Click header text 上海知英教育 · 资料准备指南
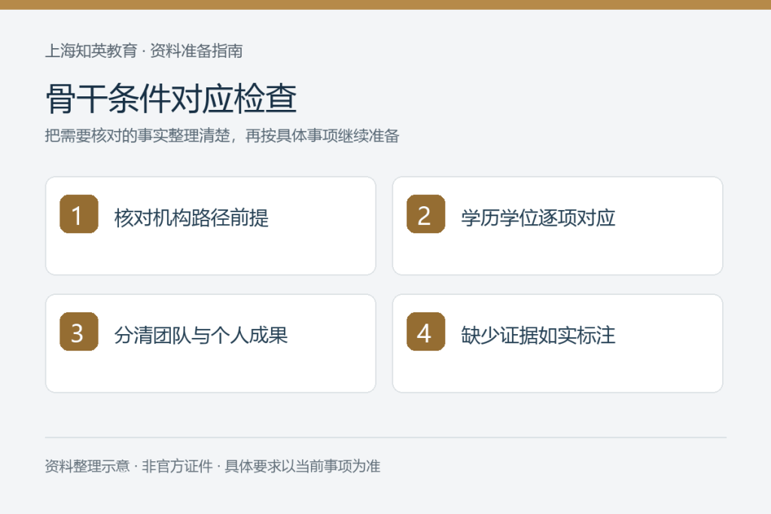The width and height of the screenshot is (771, 514). click(144, 50)
